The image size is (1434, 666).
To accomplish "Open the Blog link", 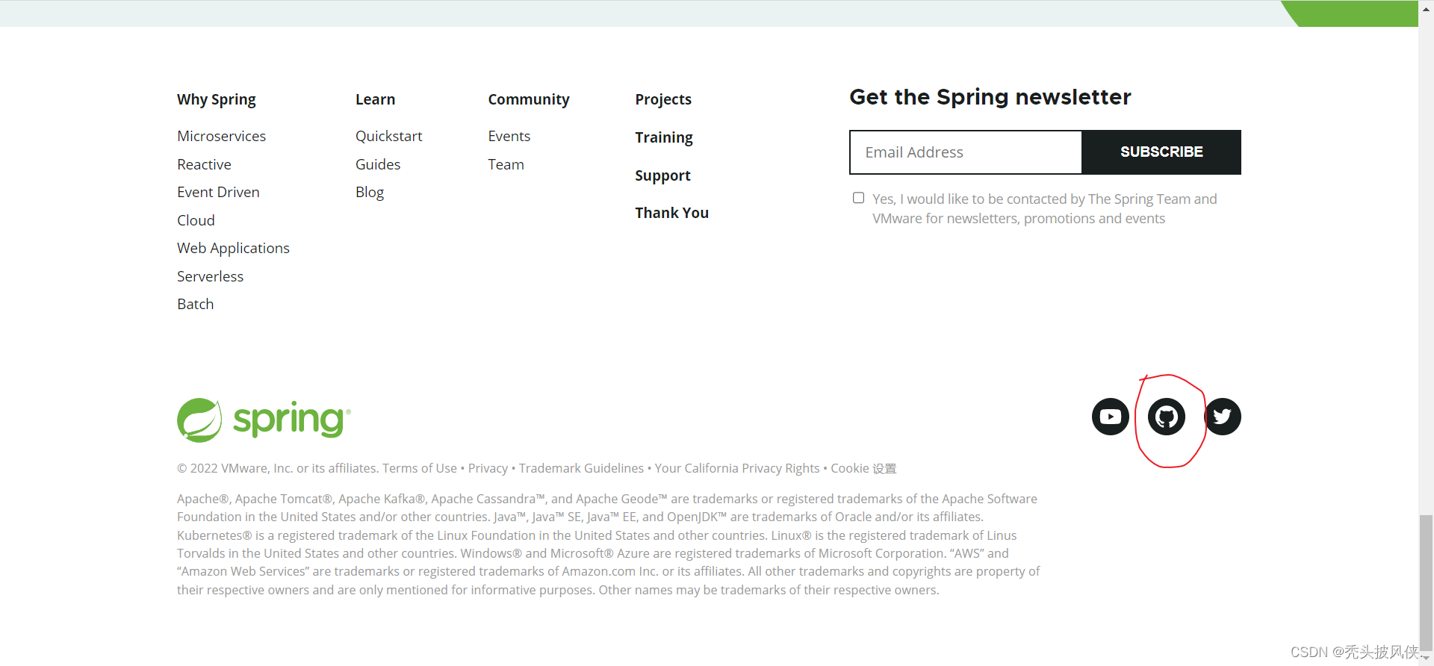I will click(x=370, y=192).
